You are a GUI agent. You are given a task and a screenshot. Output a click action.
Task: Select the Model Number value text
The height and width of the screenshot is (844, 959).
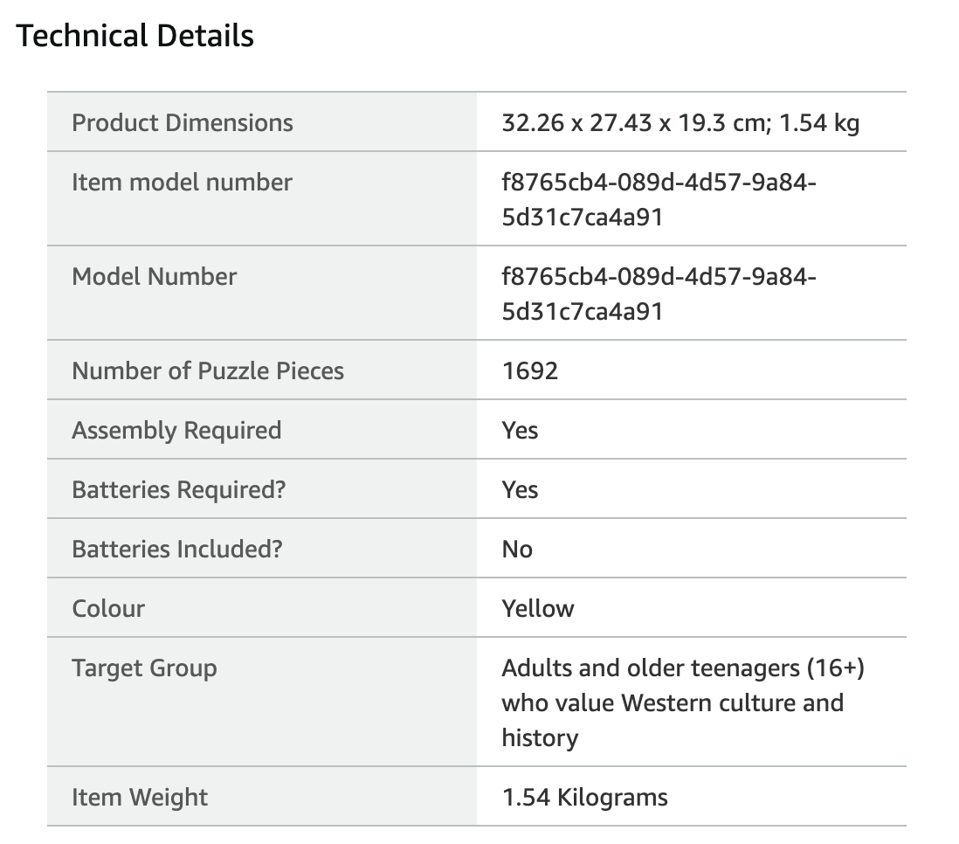pos(659,294)
